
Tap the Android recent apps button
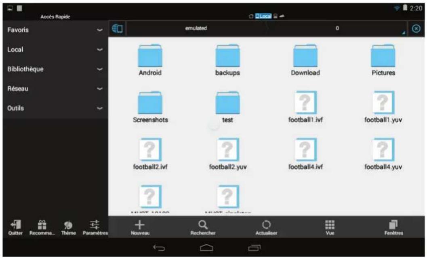(254, 248)
